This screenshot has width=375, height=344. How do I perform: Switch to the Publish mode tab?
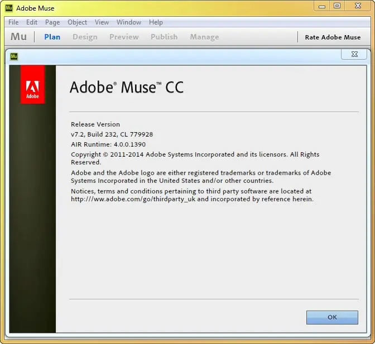click(164, 37)
